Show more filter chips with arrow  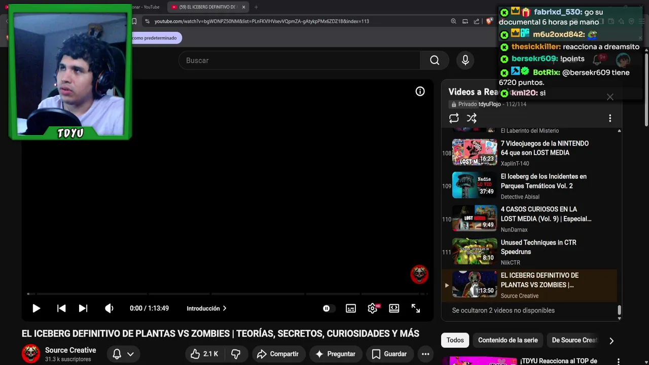[611, 341]
